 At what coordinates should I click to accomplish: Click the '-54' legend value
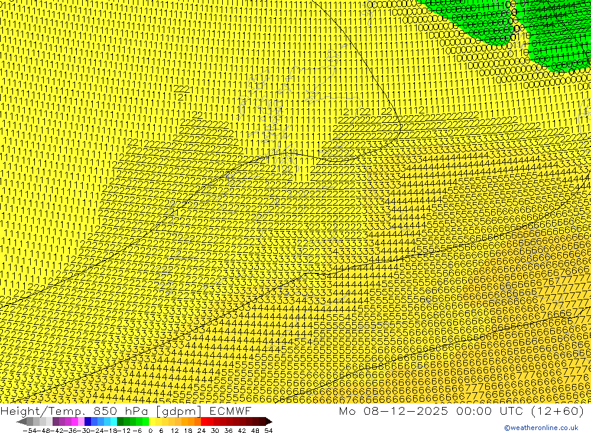tap(30, 431)
